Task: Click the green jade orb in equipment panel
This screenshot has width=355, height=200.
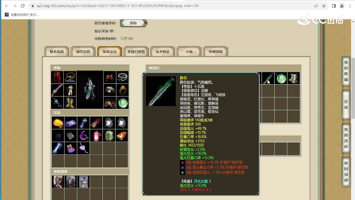Action: click(x=122, y=103)
